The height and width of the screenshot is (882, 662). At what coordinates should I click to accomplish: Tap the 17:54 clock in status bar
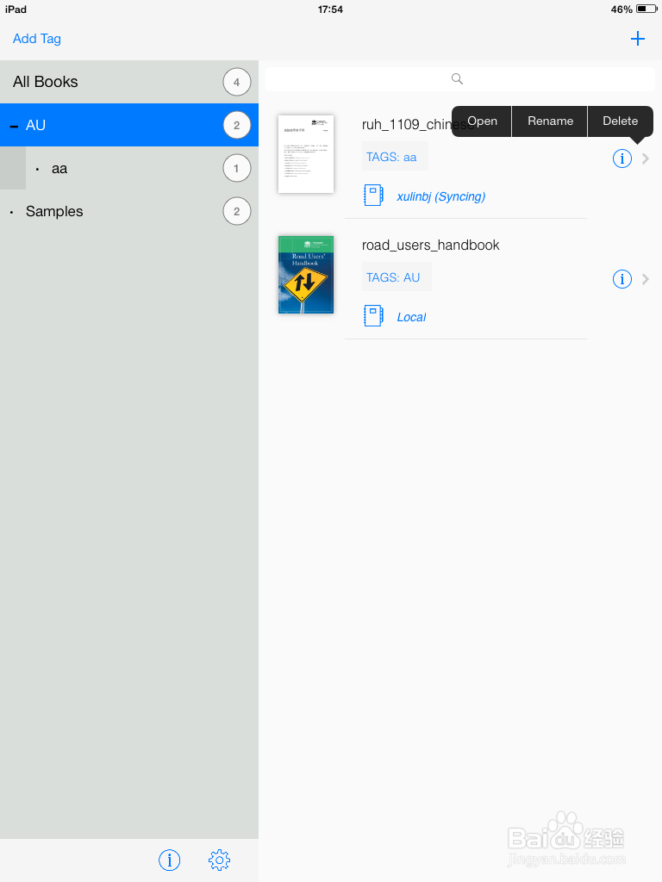tap(330, 9)
